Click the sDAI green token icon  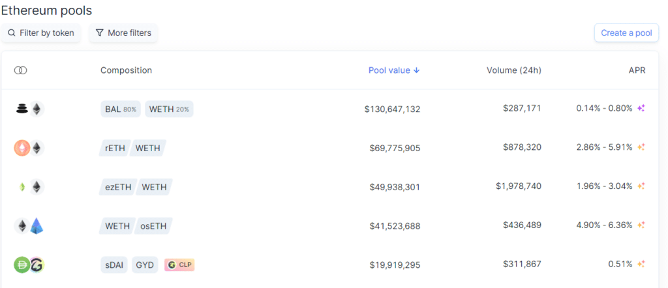pos(22,265)
